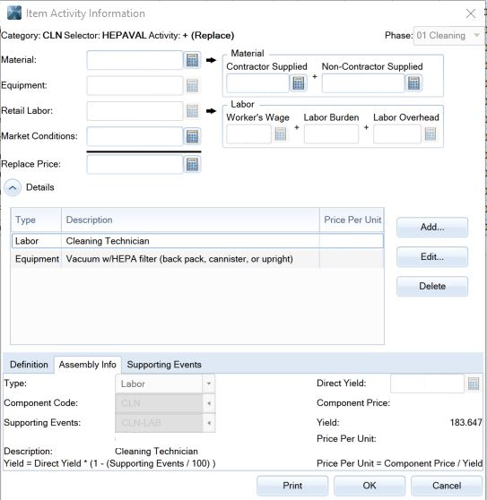Select the Assembly Info tab
Screen dimensions: 487x500
point(87,365)
